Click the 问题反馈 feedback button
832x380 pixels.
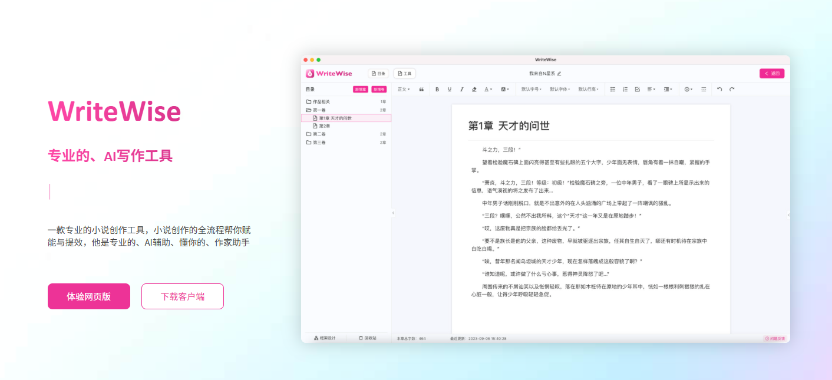775,339
